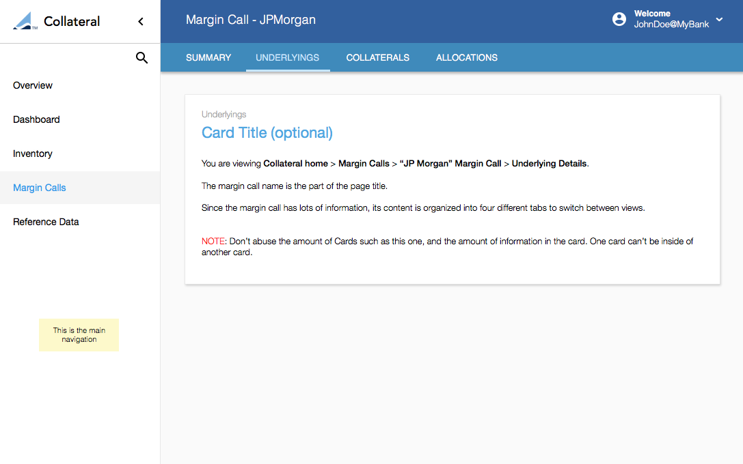Select the Underlyings tab
Image resolution: width=743 pixels, height=464 pixels.
click(x=287, y=57)
